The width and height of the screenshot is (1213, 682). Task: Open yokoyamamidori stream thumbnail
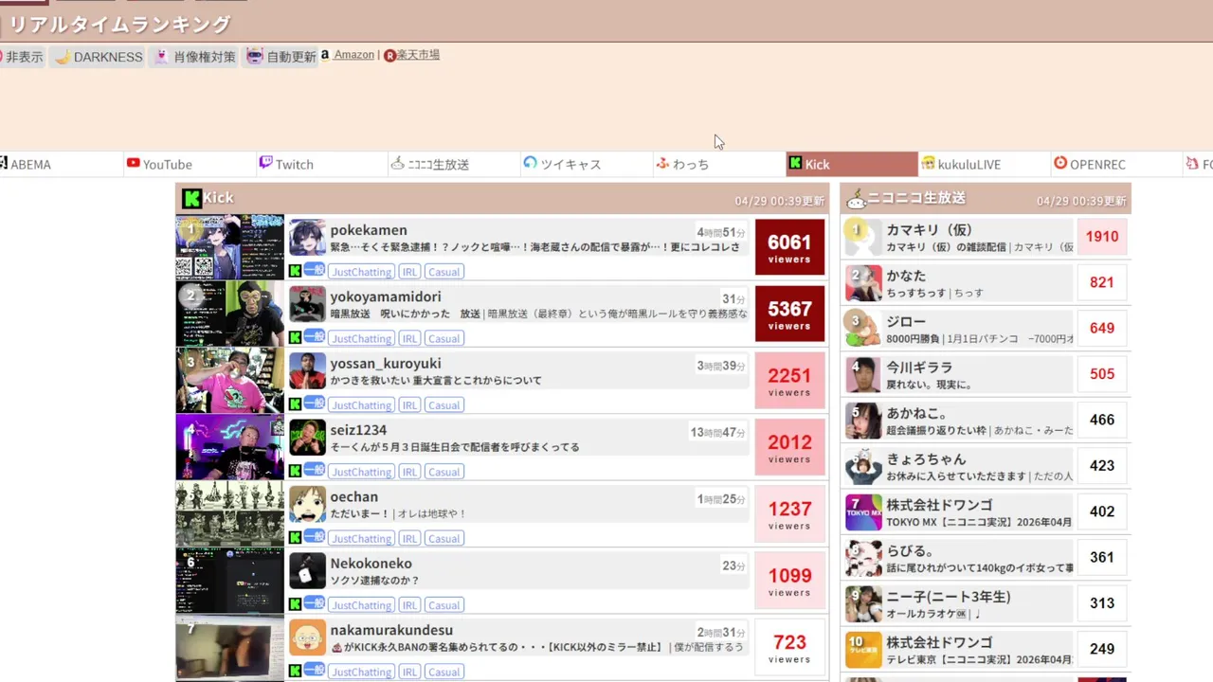click(229, 314)
